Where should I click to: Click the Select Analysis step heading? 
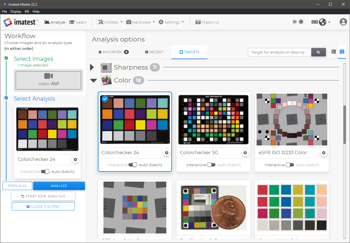(34, 99)
